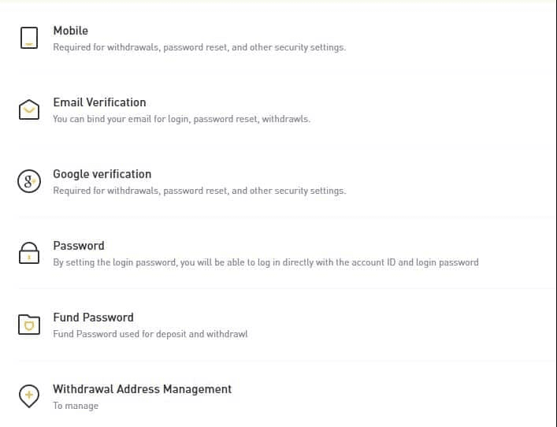Open Withdrawal Address Management title

point(142,389)
